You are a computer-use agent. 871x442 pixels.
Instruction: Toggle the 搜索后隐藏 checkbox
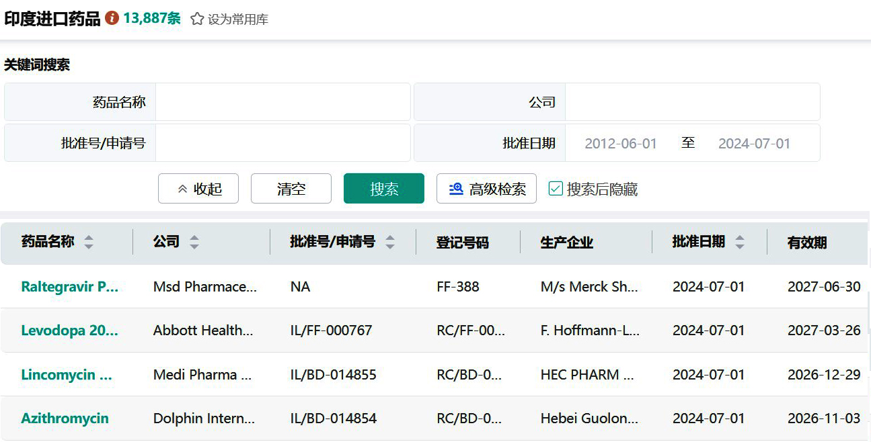(556, 189)
